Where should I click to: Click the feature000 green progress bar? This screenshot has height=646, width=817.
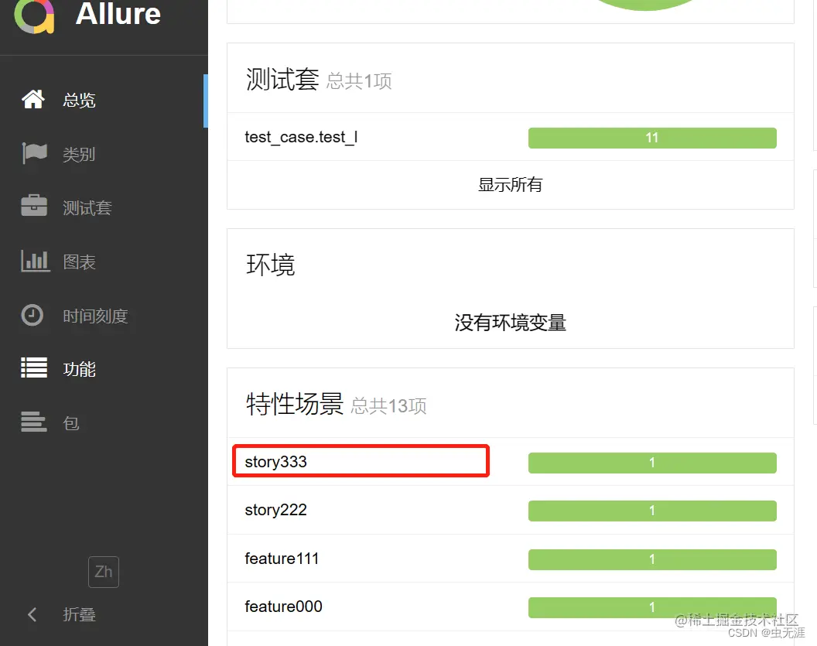pos(652,607)
